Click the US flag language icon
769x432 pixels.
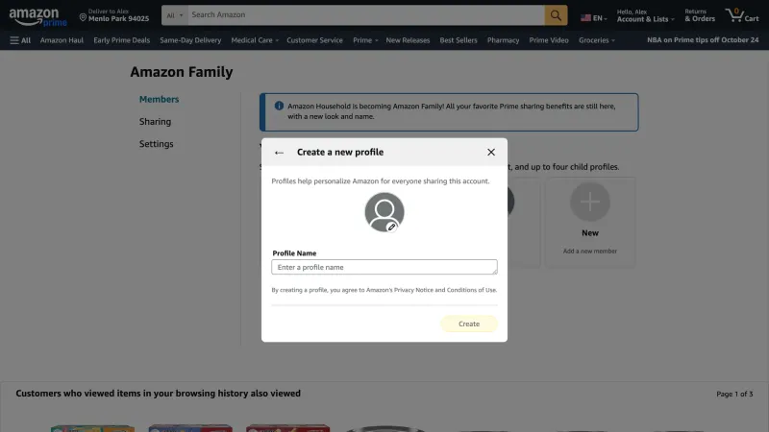pos(585,17)
